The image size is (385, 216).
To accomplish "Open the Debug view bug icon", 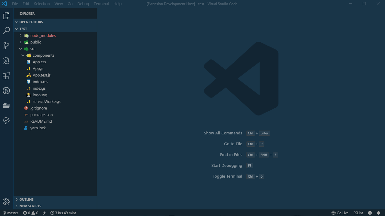I will 6,61.
